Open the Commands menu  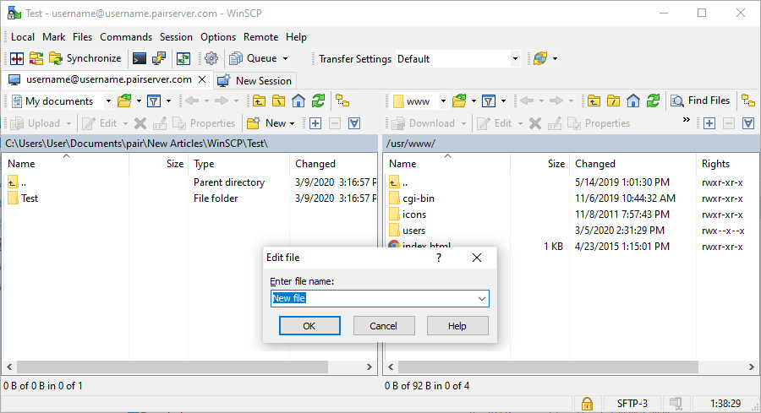click(126, 37)
